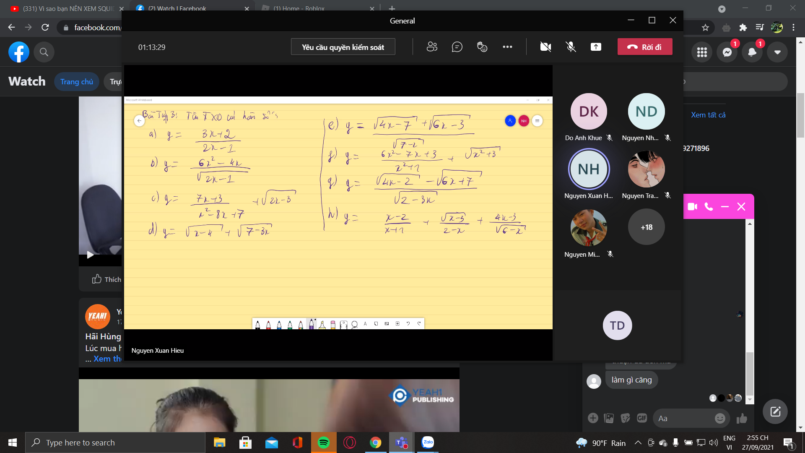This screenshot has height=453, width=805.
Task: Open more actions ellipsis in meeting
Action: click(x=507, y=47)
